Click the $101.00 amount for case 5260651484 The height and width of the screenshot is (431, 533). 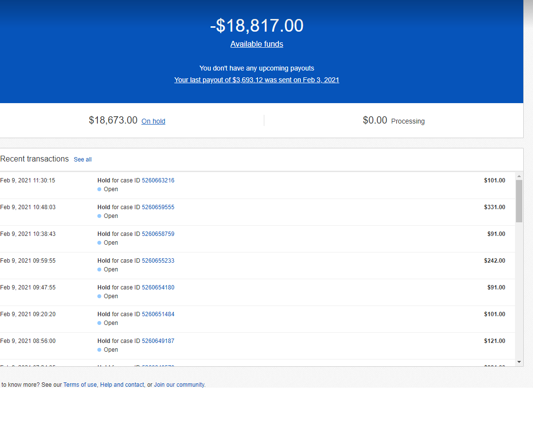[495, 315]
